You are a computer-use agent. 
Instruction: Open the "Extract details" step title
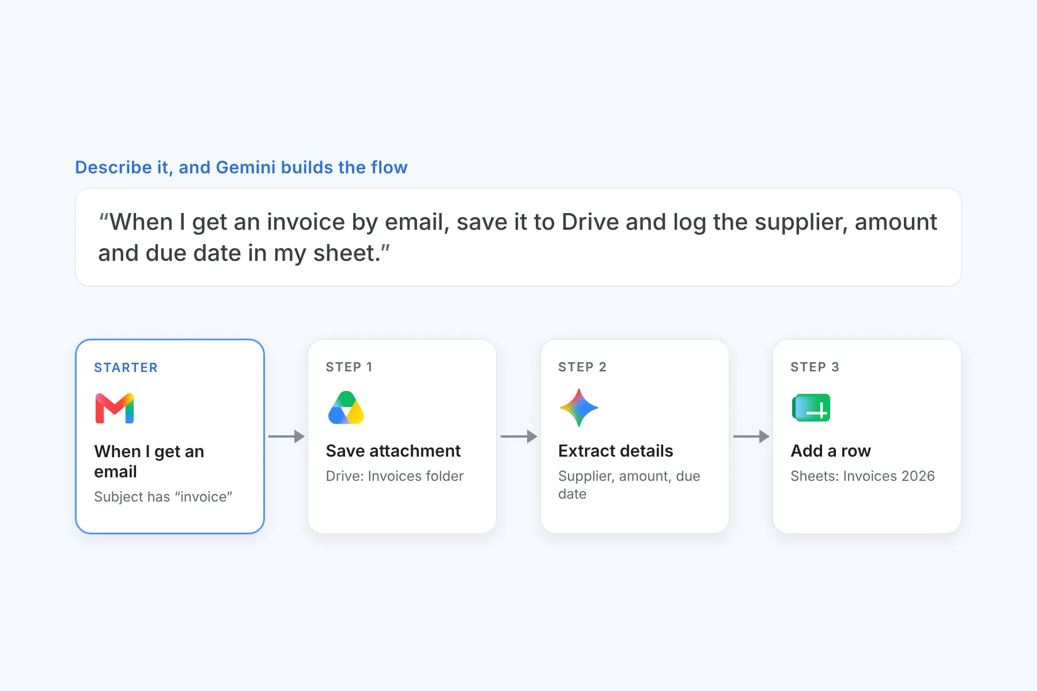(616, 451)
